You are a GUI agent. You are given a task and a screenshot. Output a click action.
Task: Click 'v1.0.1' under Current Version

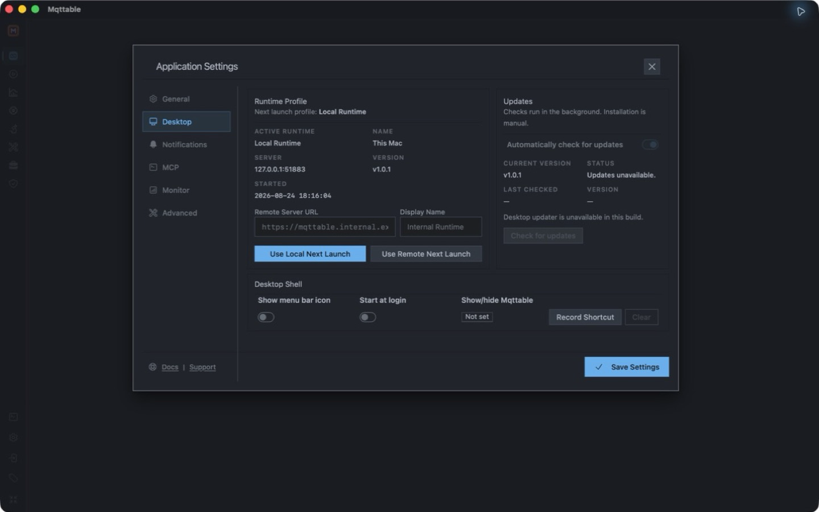pyautogui.click(x=512, y=175)
